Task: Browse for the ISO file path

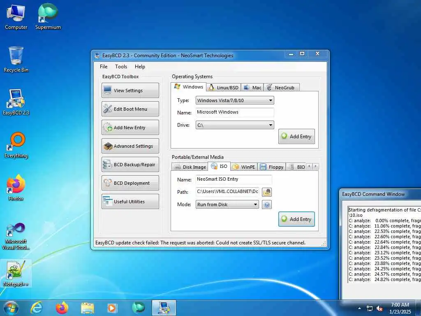Action: point(266,192)
